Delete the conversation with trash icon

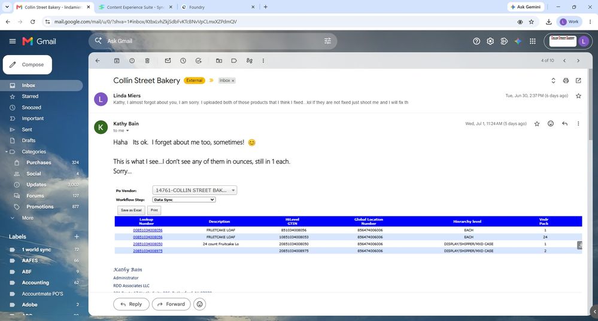coord(147,60)
